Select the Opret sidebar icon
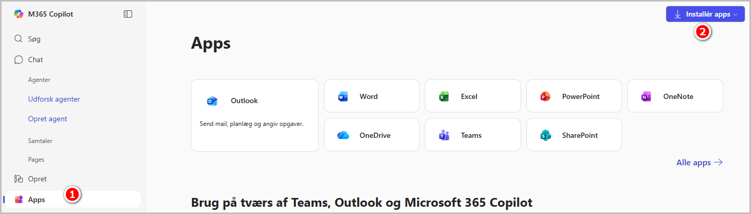This screenshot has width=751, height=214. pos(19,179)
